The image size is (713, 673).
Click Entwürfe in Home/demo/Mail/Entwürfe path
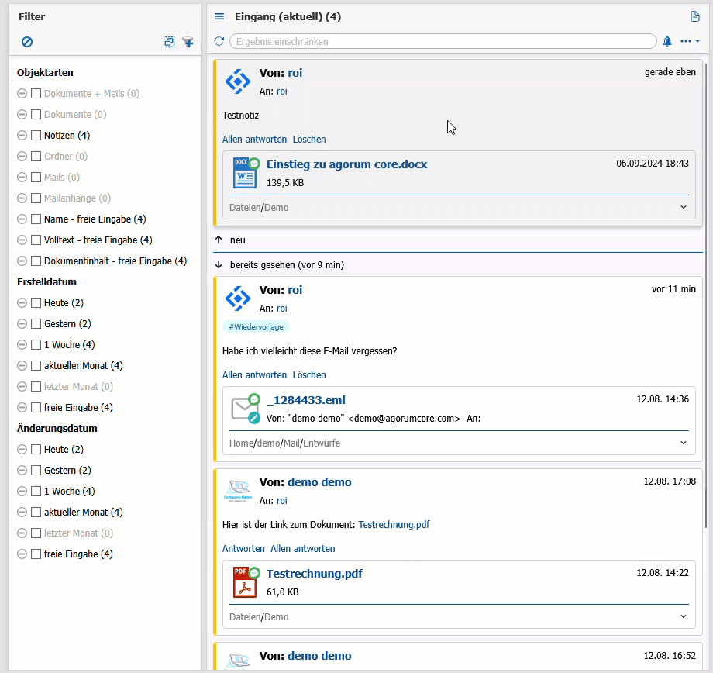[x=322, y=443]
